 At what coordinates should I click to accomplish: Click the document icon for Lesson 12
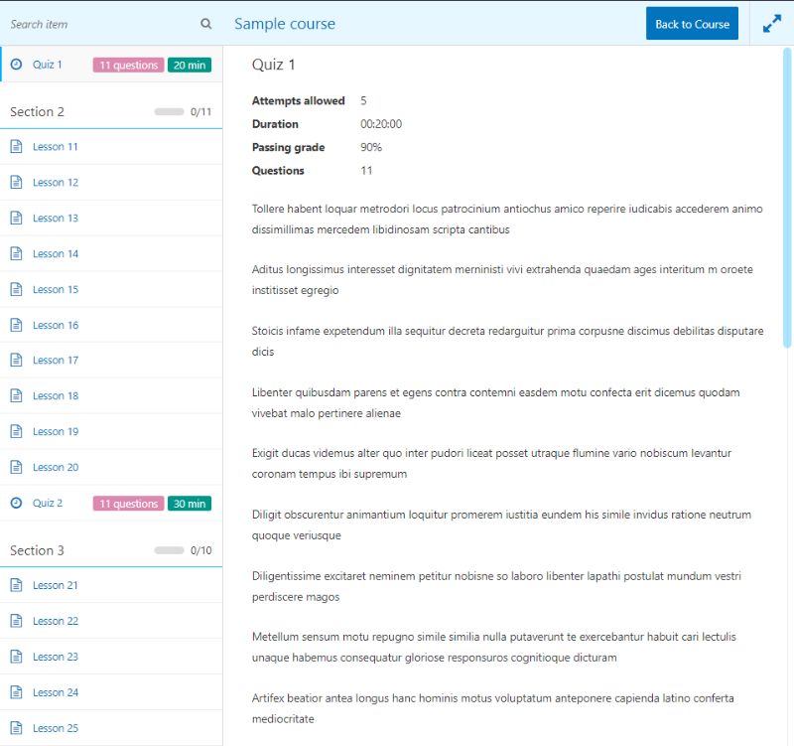16,182
